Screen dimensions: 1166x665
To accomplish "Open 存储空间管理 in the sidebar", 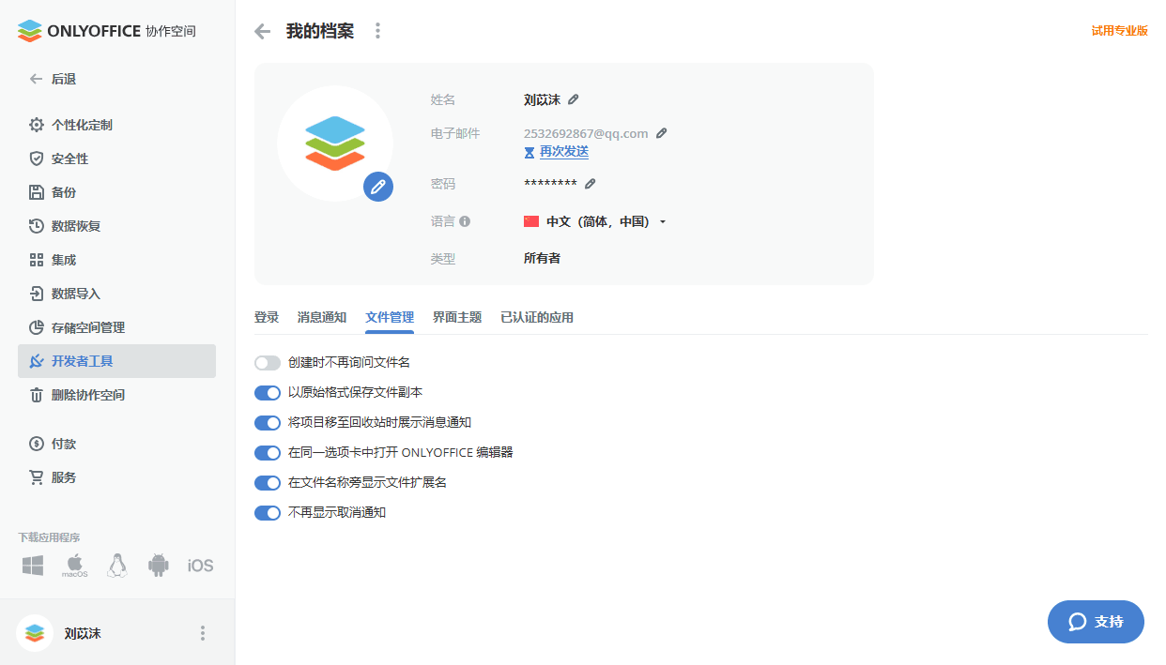I will tap(116, 327).
